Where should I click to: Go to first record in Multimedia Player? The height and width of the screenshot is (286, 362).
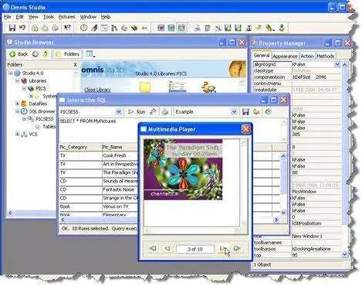(x=153, y=248)
